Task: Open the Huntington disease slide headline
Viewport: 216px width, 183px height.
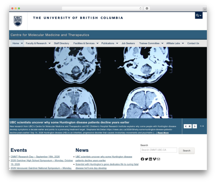Action: coord(70,122)
